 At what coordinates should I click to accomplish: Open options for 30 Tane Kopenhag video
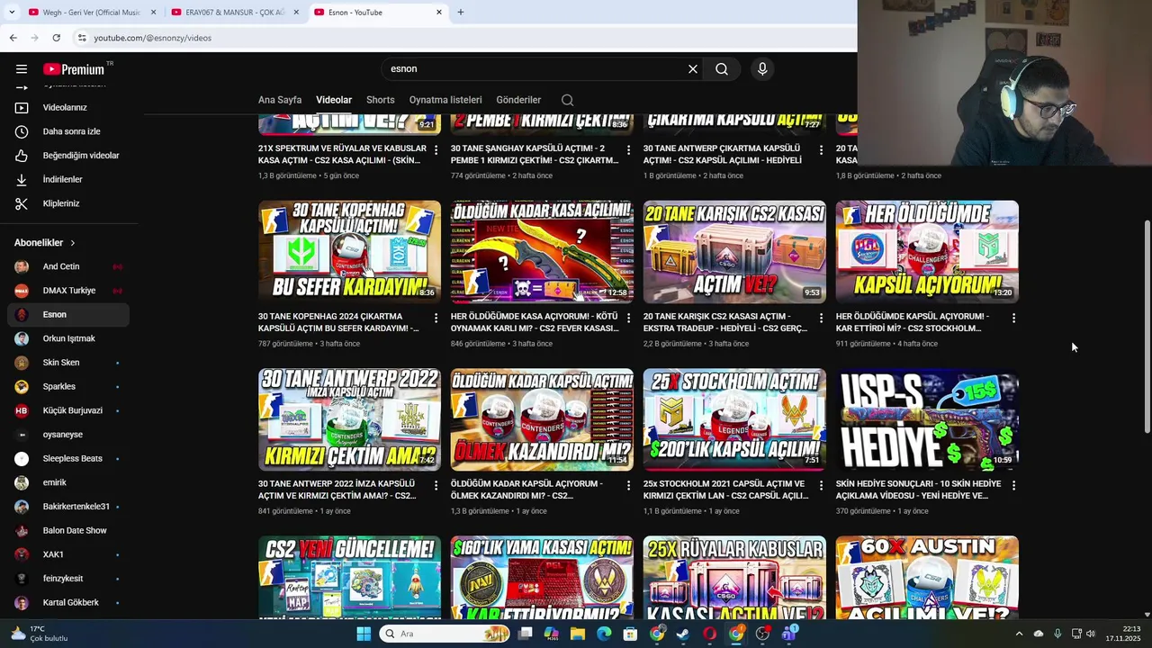[x=436, y=318]
